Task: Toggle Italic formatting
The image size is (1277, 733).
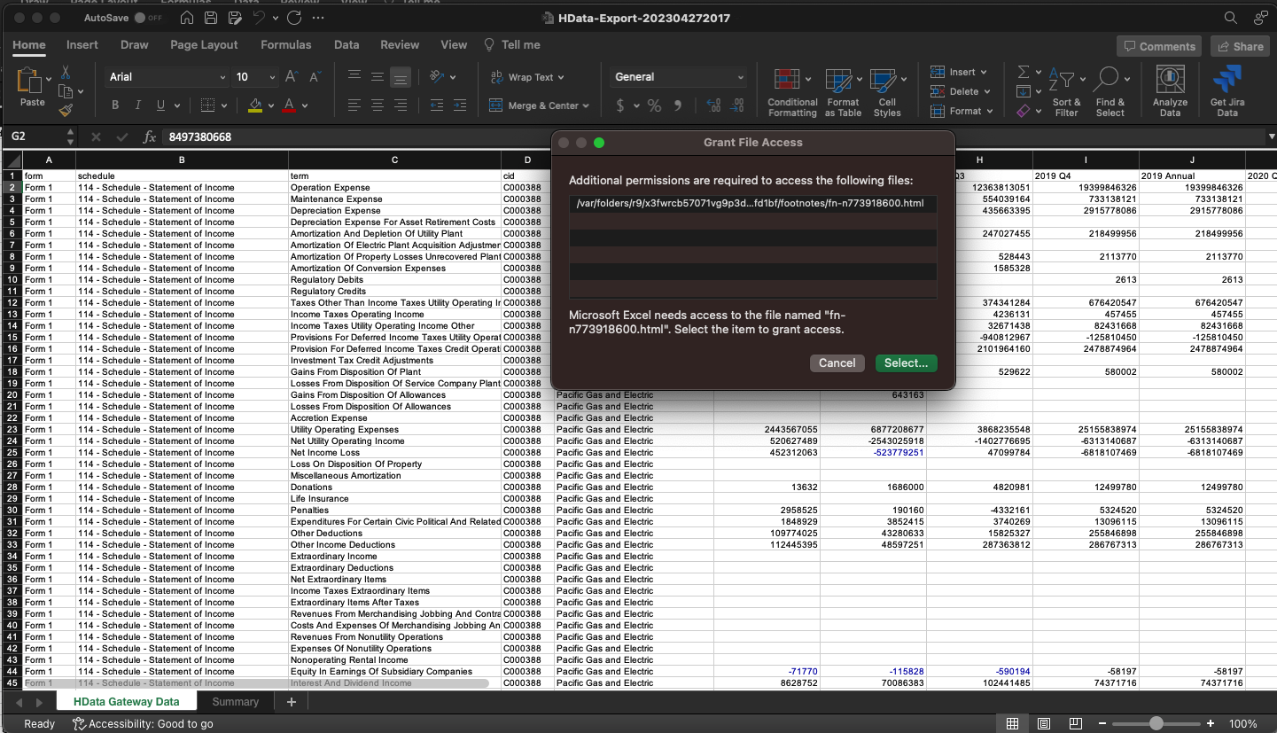Action: [x=138, y=105]
